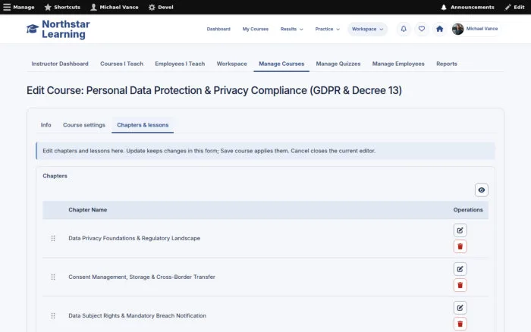Open the Manage hamburger menu

pos(19,7)
